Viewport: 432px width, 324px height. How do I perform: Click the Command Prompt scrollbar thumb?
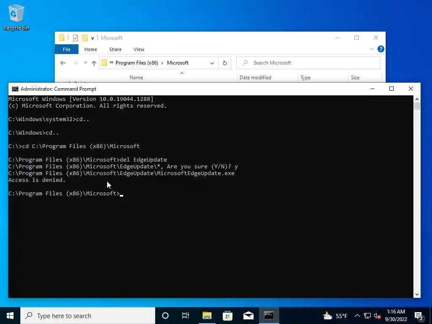click(417, 106)
